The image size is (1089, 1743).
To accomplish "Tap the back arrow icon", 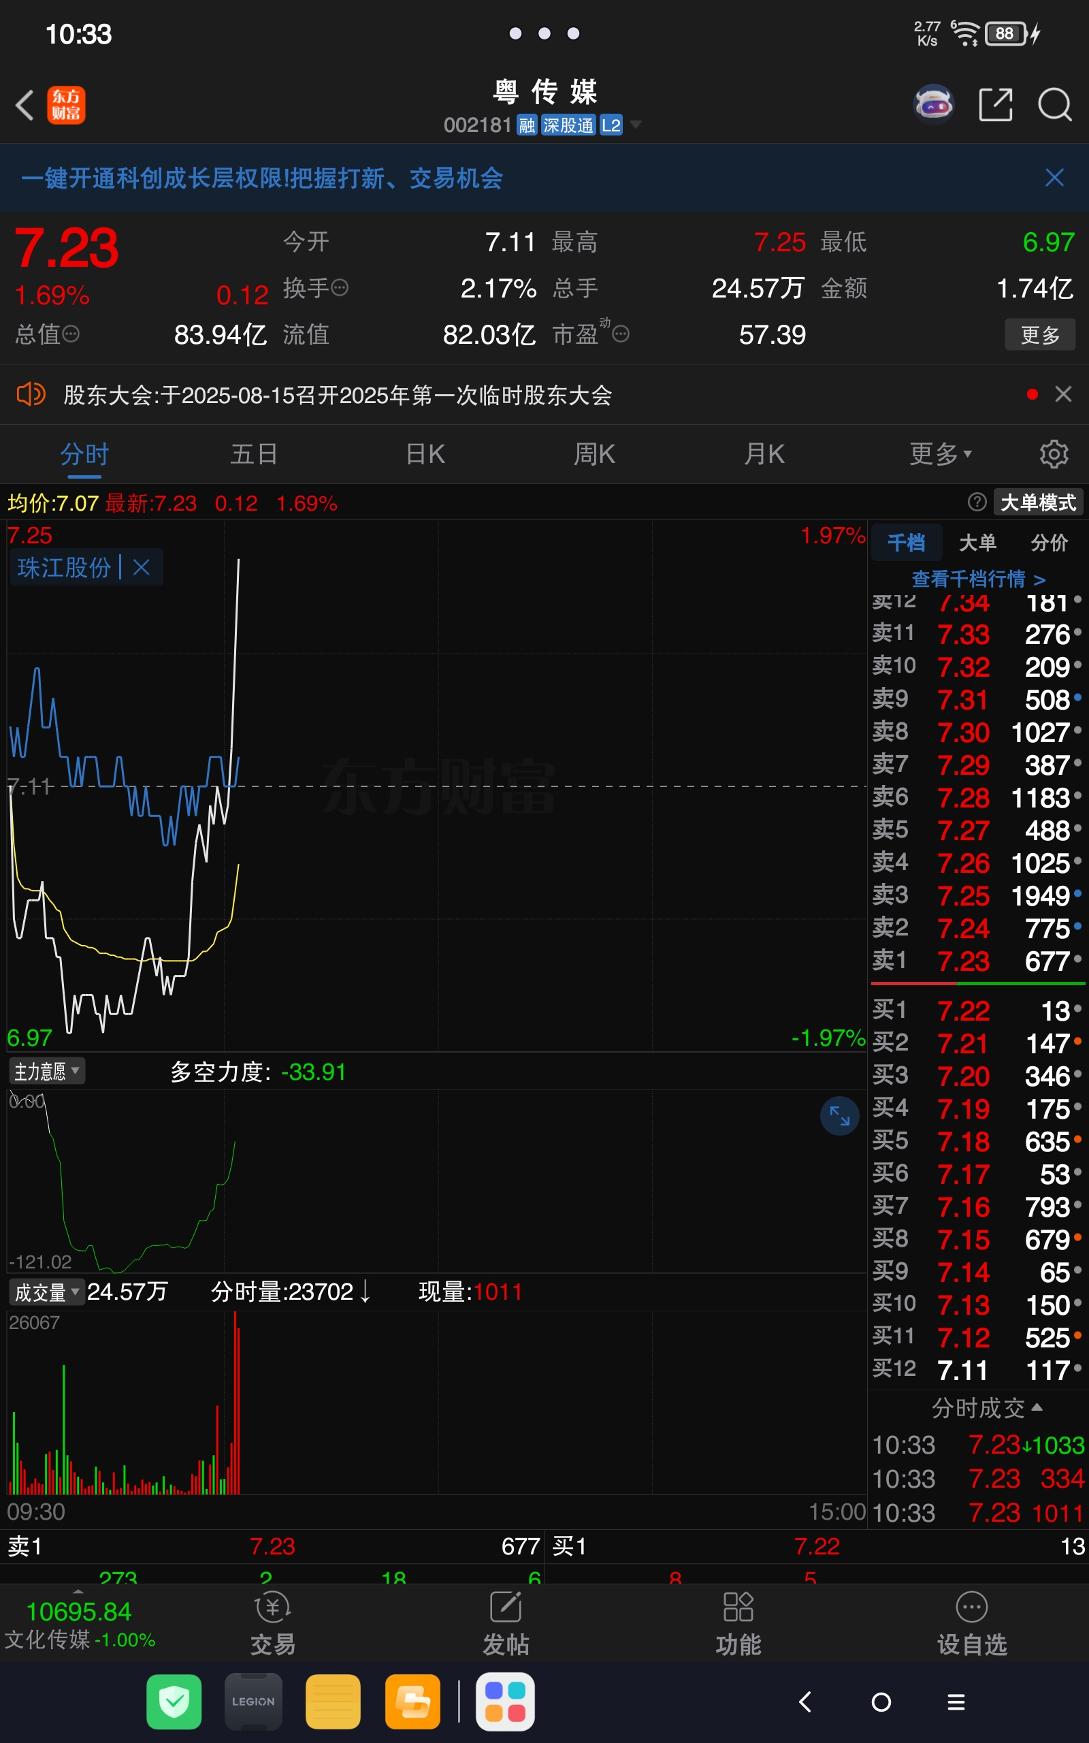I will pos(25,105).
